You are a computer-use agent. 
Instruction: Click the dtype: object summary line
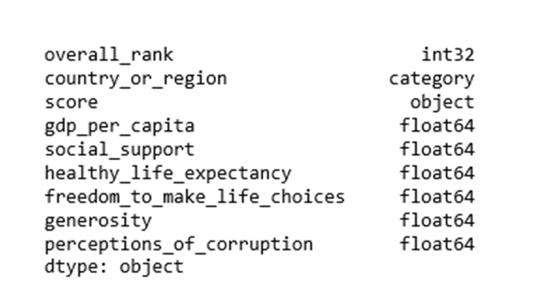114,268
